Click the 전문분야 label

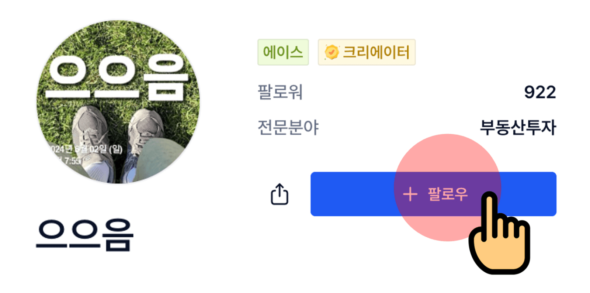click(288, 128)
